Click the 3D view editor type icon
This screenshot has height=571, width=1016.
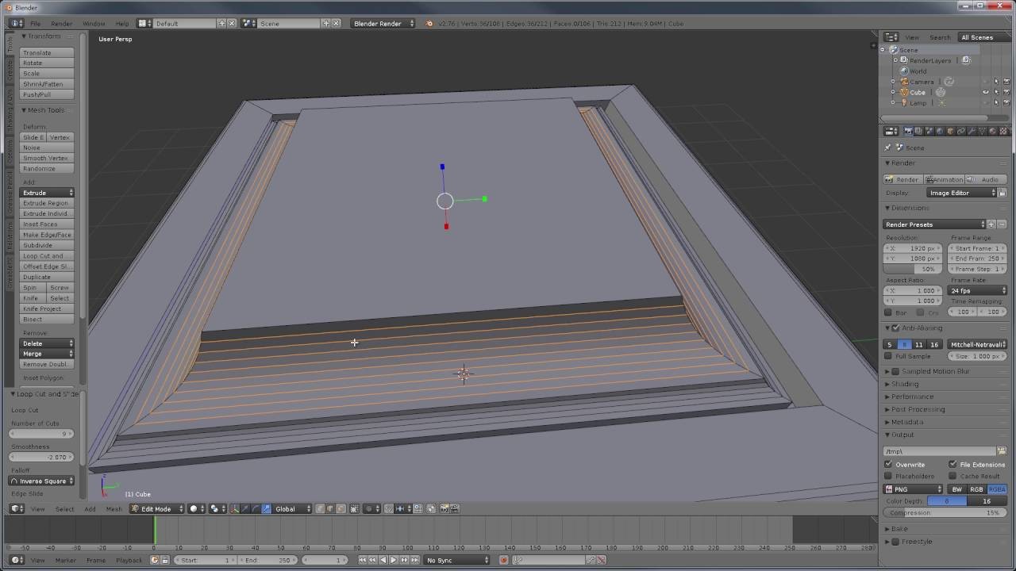17,508
